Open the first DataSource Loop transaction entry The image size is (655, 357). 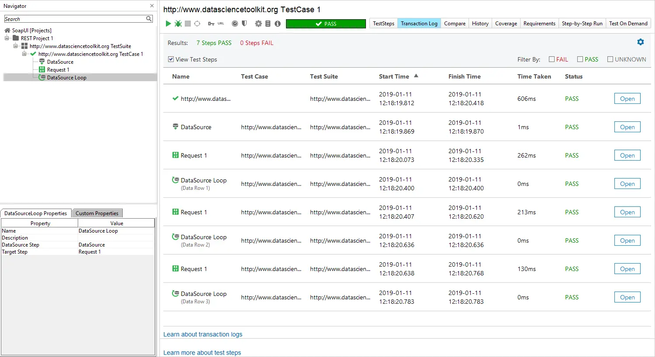[x=627, y=183]
